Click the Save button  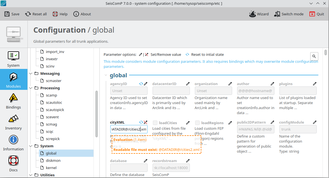click(12, 14)
